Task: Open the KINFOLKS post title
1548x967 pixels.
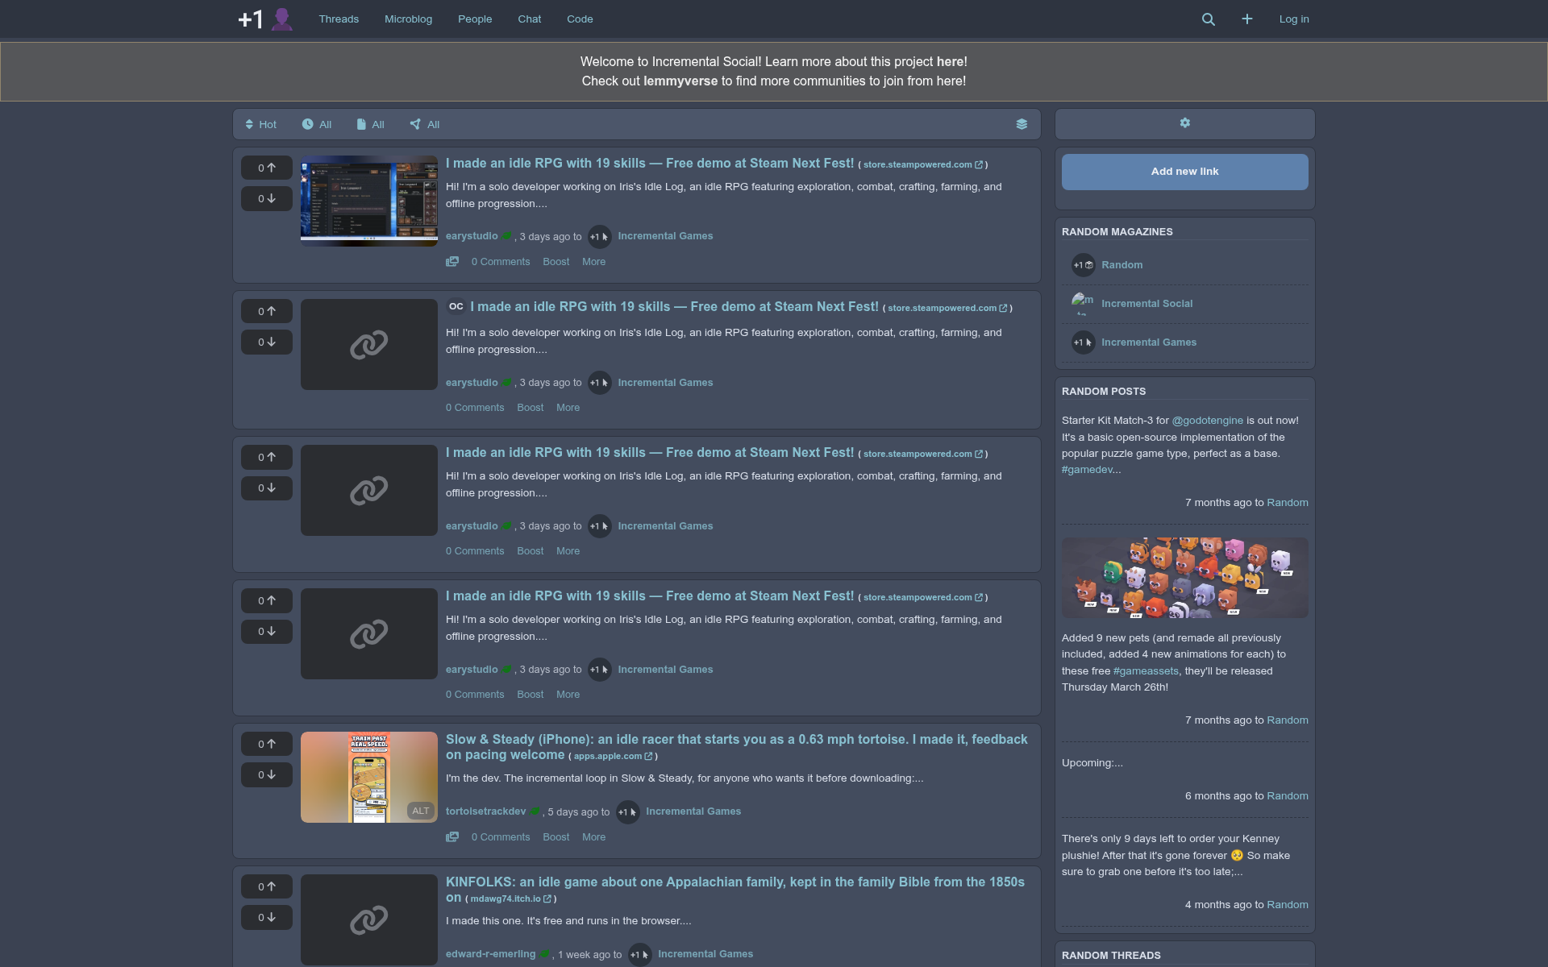Action: tap(735, 890)
